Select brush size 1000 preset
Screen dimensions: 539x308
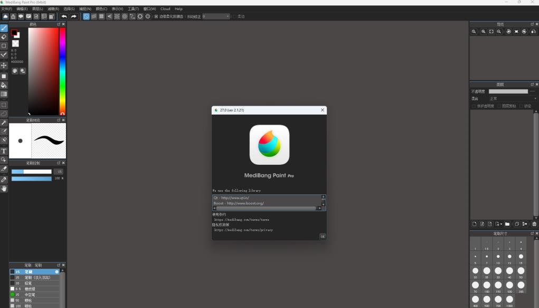pos(509,300)
